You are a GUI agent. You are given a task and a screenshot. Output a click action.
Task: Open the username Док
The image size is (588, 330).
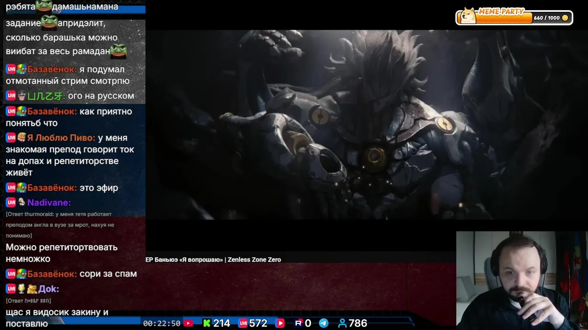click(x=49, y=289)
